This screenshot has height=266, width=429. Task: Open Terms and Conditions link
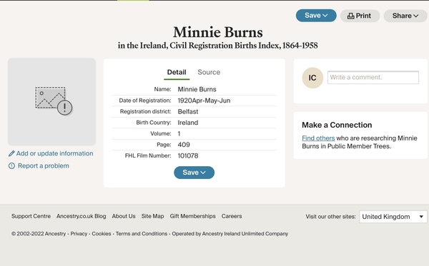(142, 234)
